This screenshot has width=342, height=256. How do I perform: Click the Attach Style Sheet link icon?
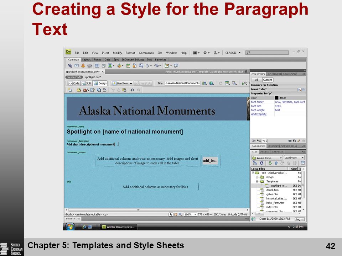tap(290, 141)
